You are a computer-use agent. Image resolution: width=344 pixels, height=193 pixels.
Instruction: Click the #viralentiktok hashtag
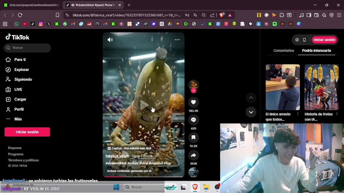click(x=116, y=163)
